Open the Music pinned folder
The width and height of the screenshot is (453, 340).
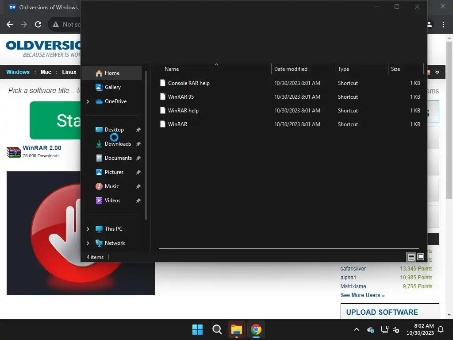point(111,186)
